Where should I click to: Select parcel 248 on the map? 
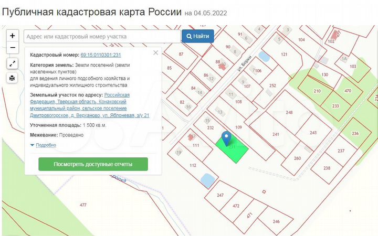(x=289, y=112)
